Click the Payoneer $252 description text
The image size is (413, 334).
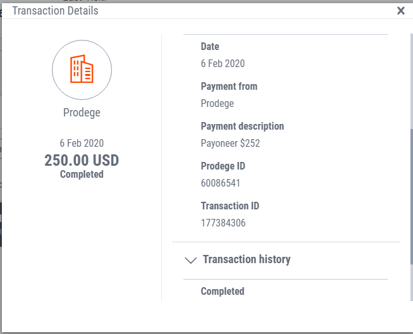[x=230, y=144]
